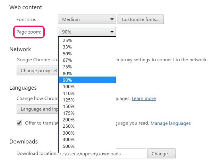Choose 67% from the zoom list
The height and width of the screenshot is (163, 222).
pyautogui.click(x=87, y=60)
